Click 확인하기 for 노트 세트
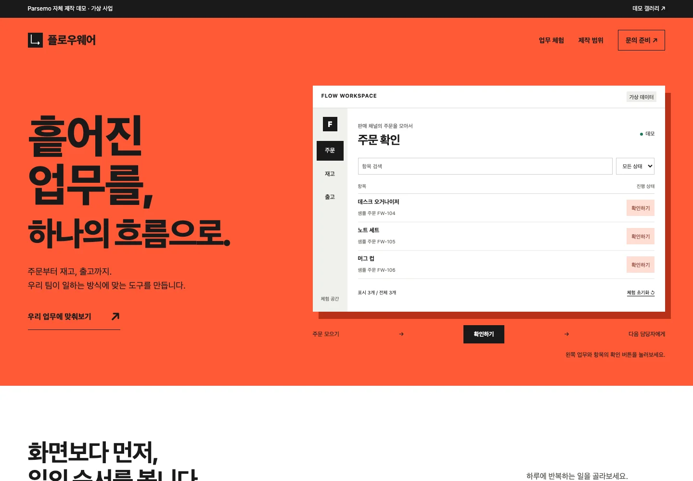Screen dimensions: 693x481 (x=641, y=236)
